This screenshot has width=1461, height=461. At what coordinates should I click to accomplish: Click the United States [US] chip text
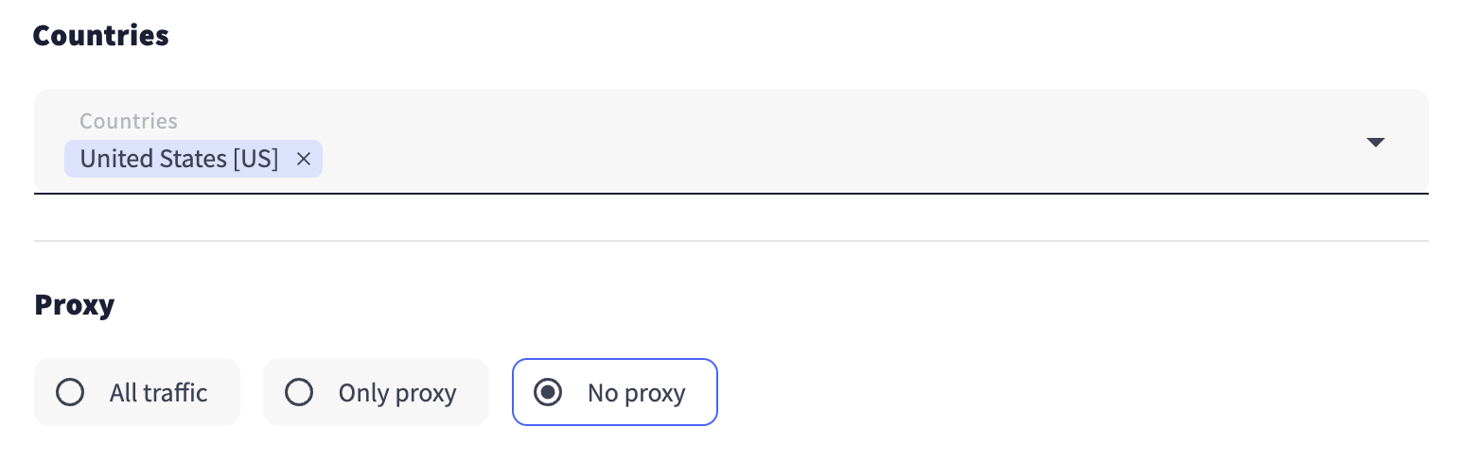pyautogui.click(x=179, y=160)
